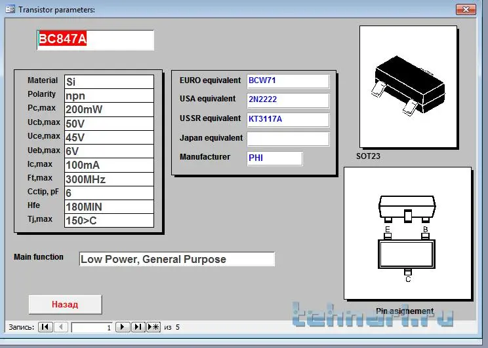The height and width of the screenshot is (348, 488).
Task: Click the Запись: label in navigation bar
Action: [21, 327]
